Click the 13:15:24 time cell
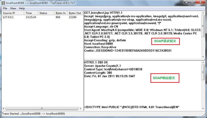The height and width of the screenshot is (118, 207). (31, 17)
